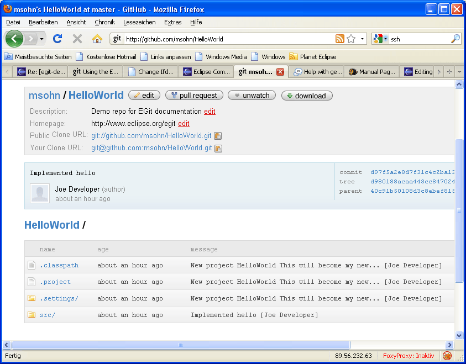Bookmark the page with the star icon

tap(351, 39)
